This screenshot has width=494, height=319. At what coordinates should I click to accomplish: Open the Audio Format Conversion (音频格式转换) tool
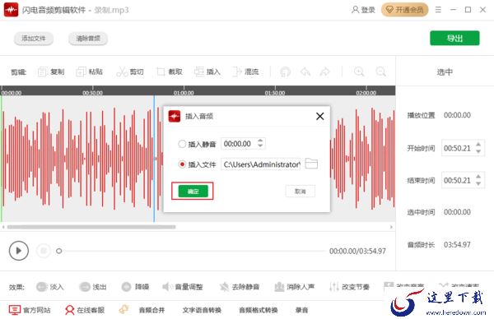pyautogui.click(x=259, y=310)
